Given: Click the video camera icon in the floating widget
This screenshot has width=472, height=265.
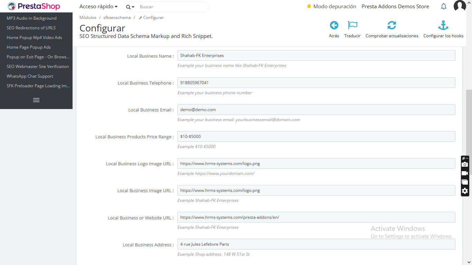Looking at the screenshot, I should pos(465,173).
